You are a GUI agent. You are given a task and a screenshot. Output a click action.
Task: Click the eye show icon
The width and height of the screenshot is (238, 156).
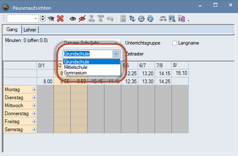coord(73,19)
